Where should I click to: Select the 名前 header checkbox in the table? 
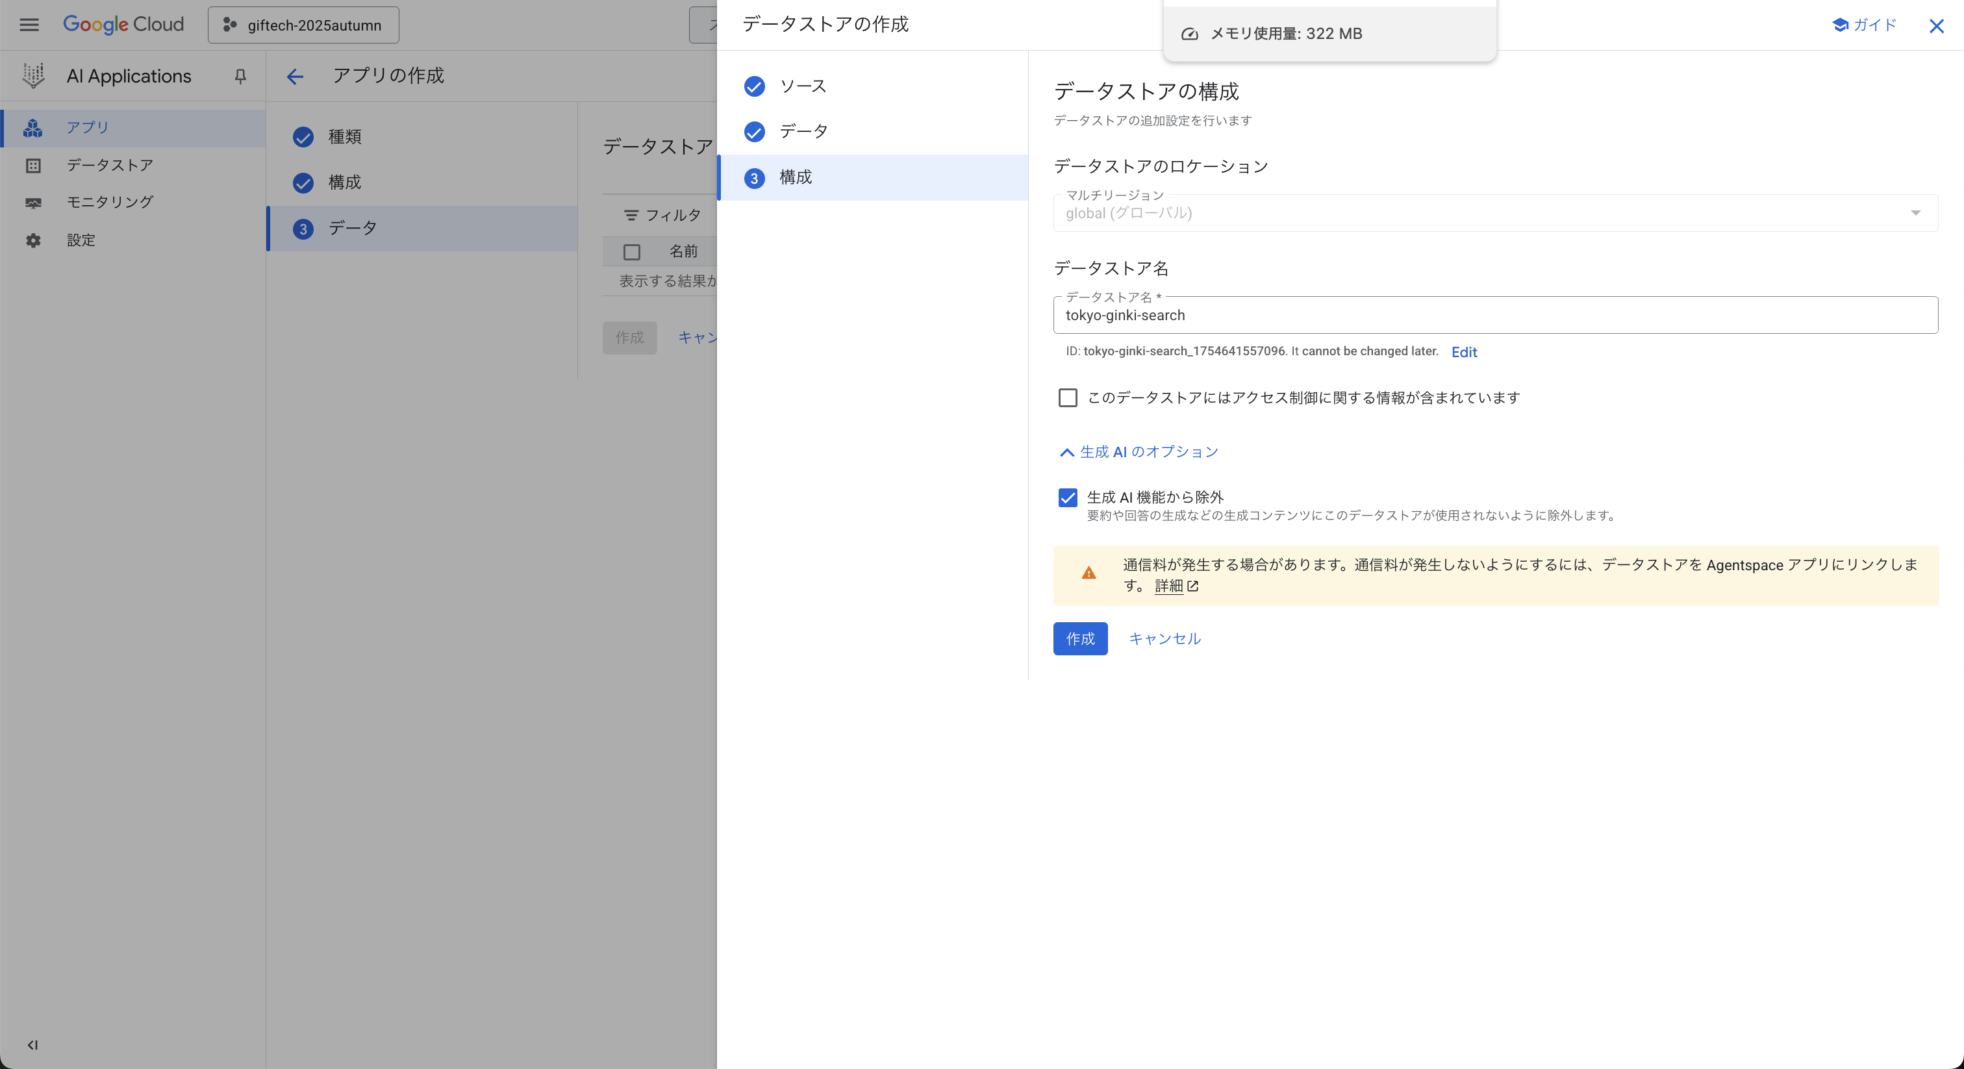click(631, 251)
